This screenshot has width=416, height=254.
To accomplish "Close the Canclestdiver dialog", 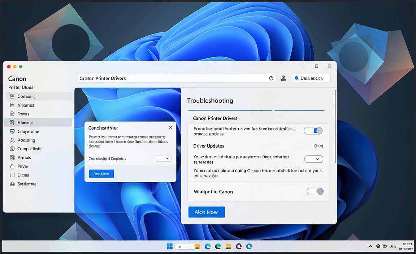I will (x=170, y=127).
